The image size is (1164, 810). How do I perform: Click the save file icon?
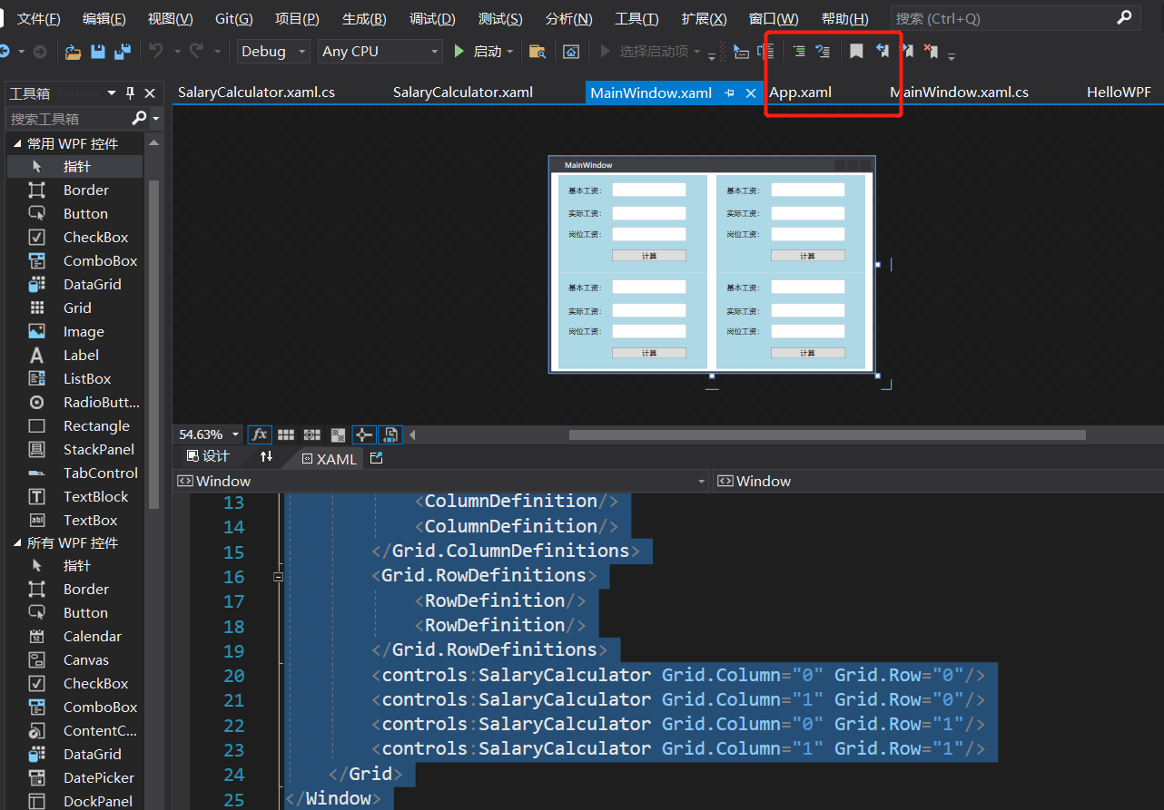pyautogui.click(x=98, y=52)
